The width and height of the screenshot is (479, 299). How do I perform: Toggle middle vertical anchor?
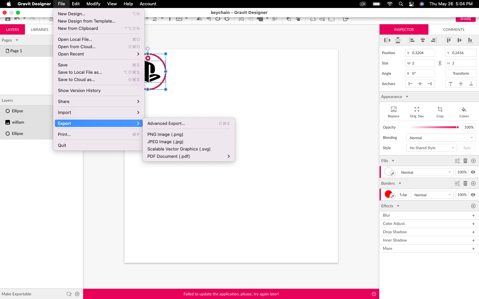click(461, 84)
